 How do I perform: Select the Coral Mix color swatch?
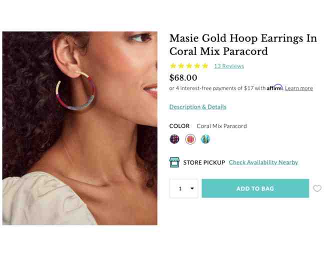click(190, 139)
